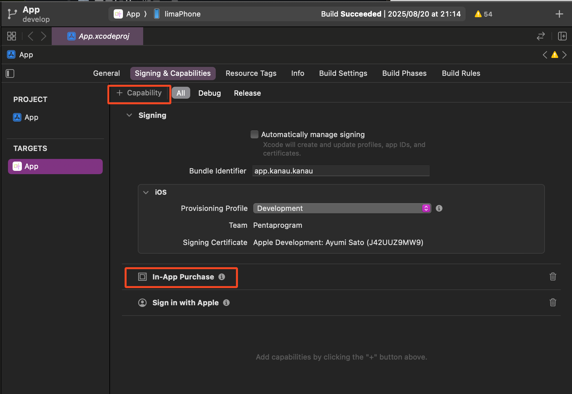Click the code review arrows icon

541,36
